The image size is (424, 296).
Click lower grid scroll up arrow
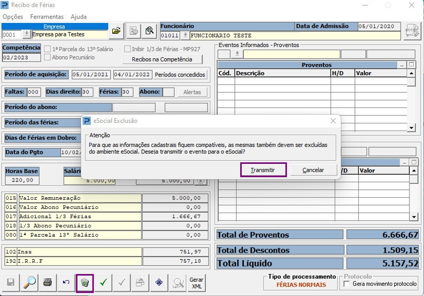(414, 170)
